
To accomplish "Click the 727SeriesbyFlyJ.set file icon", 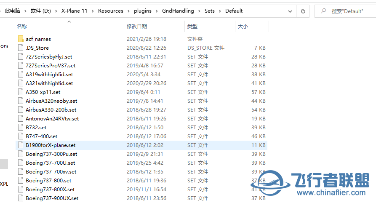I will click(x=21, y=56).
